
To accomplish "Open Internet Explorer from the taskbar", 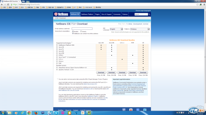I will coord(23,113).
